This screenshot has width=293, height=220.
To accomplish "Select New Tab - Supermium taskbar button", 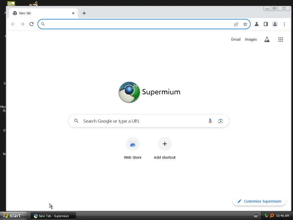I will [53, 216].
